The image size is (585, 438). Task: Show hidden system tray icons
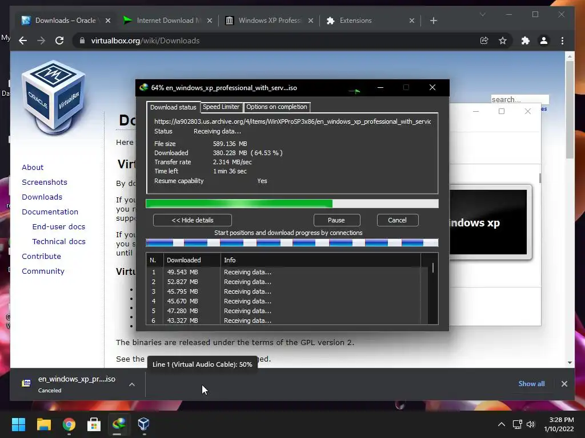click(x=502, y=424)
